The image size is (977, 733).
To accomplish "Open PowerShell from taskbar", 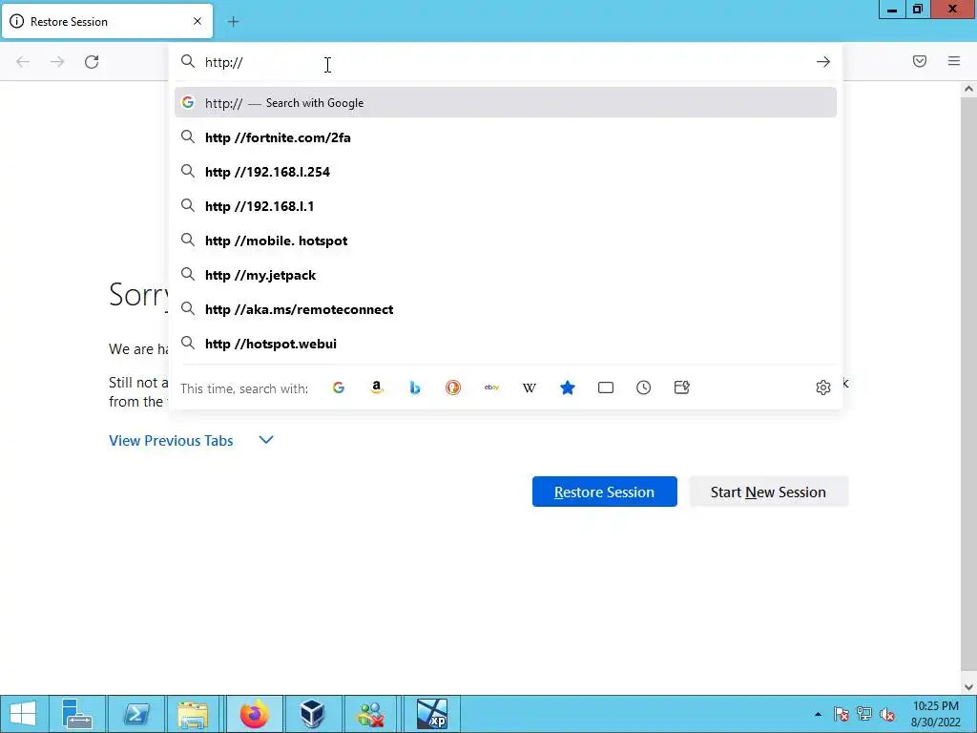I will 135,714.
